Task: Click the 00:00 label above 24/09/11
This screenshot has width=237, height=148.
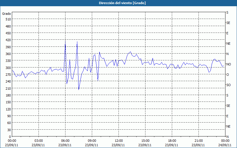Action: 225,141
